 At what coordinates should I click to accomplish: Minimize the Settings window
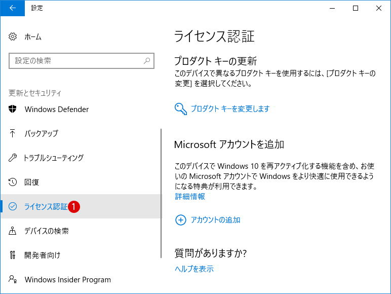click(332, 8)
